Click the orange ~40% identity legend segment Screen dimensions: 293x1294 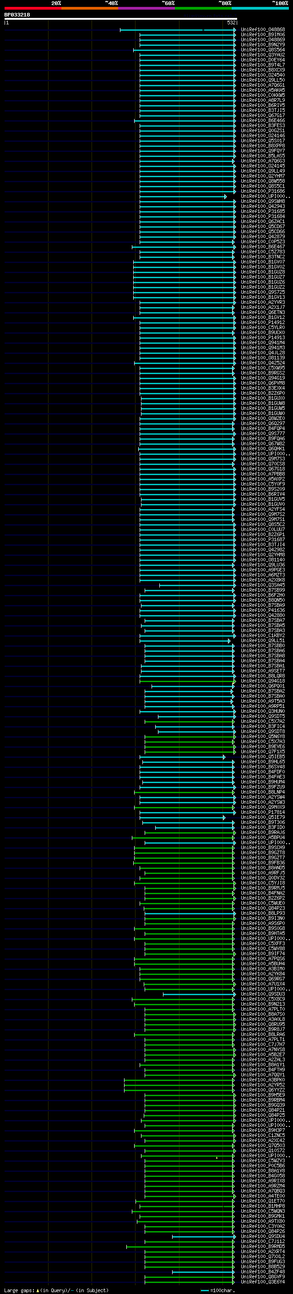pos(90,8)
